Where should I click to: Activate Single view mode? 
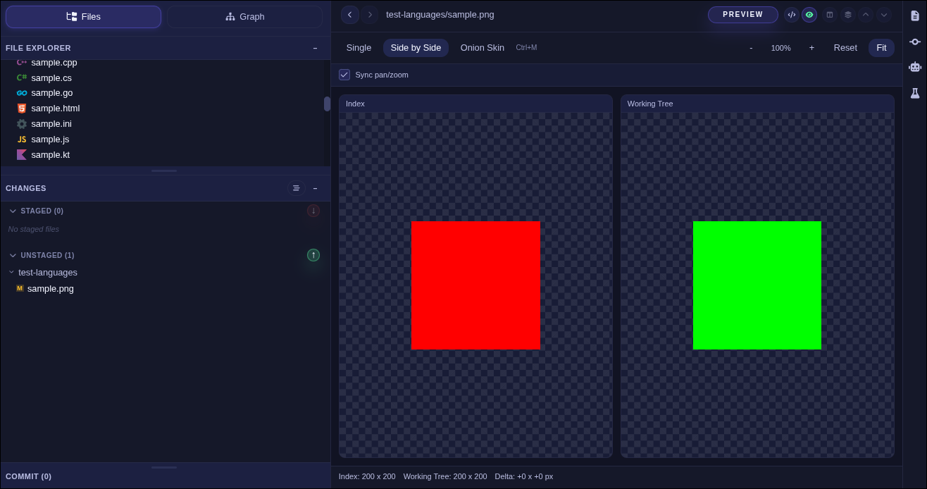click(x=359, y=47)
